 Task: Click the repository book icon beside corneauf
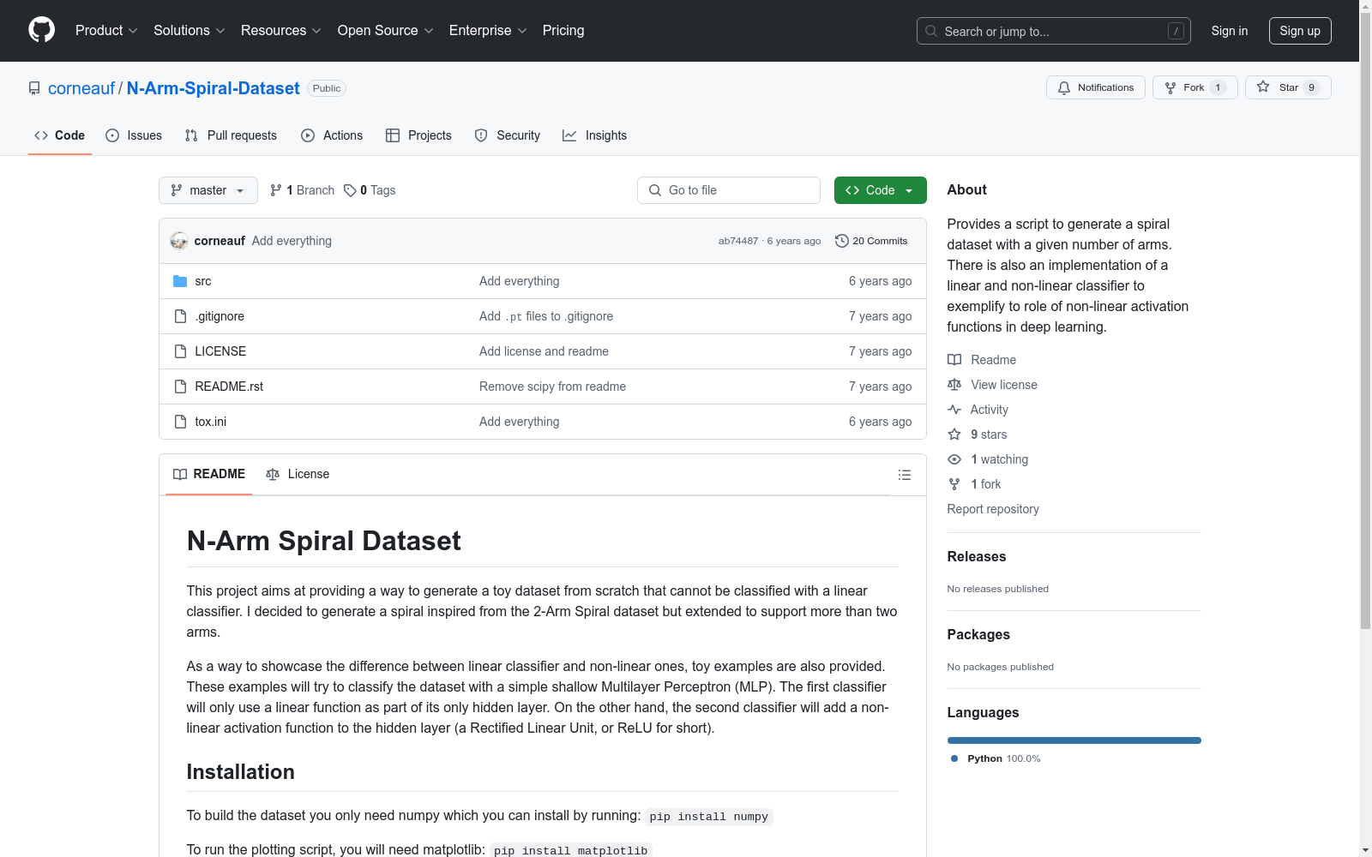pyautogui.click(x=34, y=88)
